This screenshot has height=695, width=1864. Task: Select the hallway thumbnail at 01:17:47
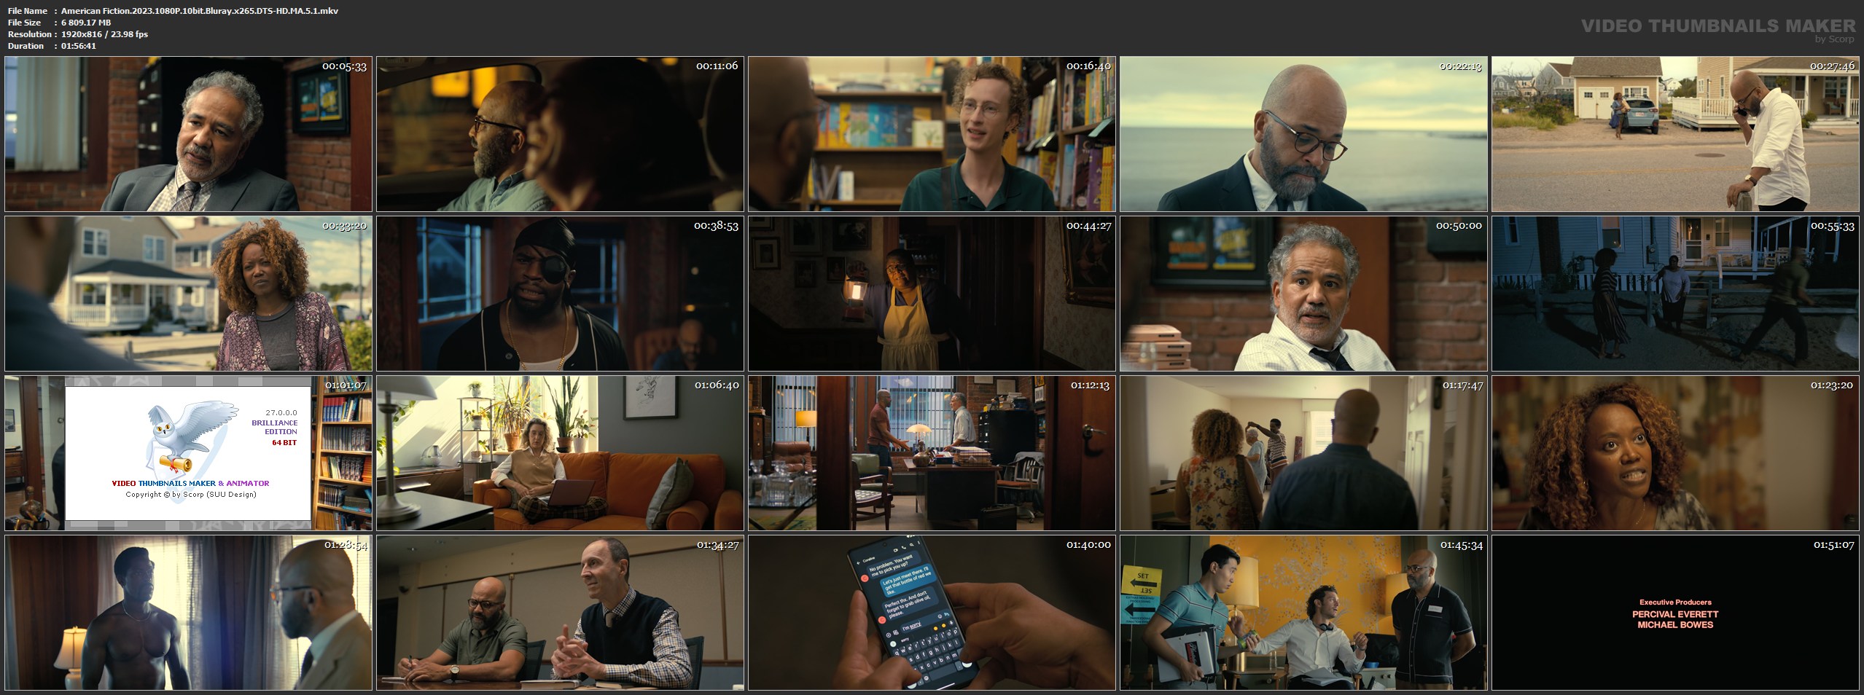click(x=1303, y=453)
